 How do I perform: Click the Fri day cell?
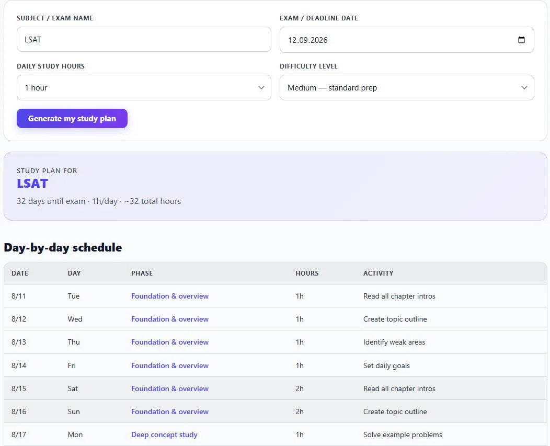tap(72, 365)
